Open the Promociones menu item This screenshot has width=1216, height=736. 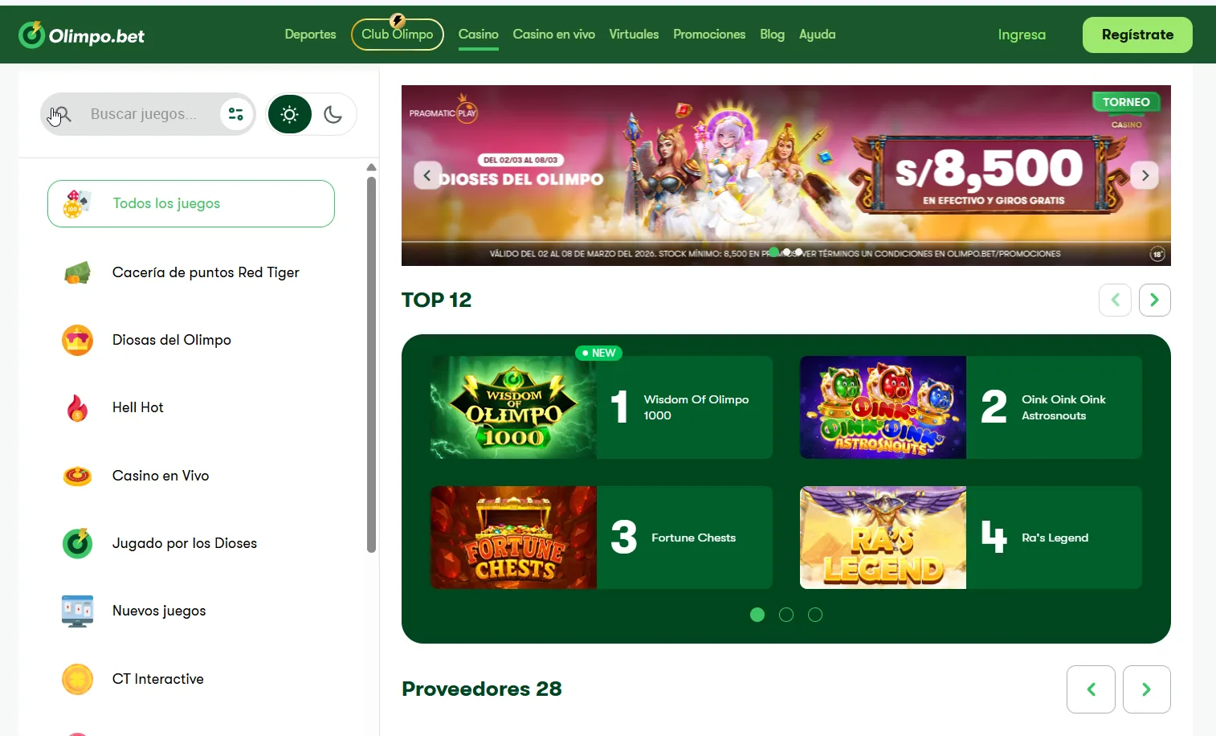[709, 35]
